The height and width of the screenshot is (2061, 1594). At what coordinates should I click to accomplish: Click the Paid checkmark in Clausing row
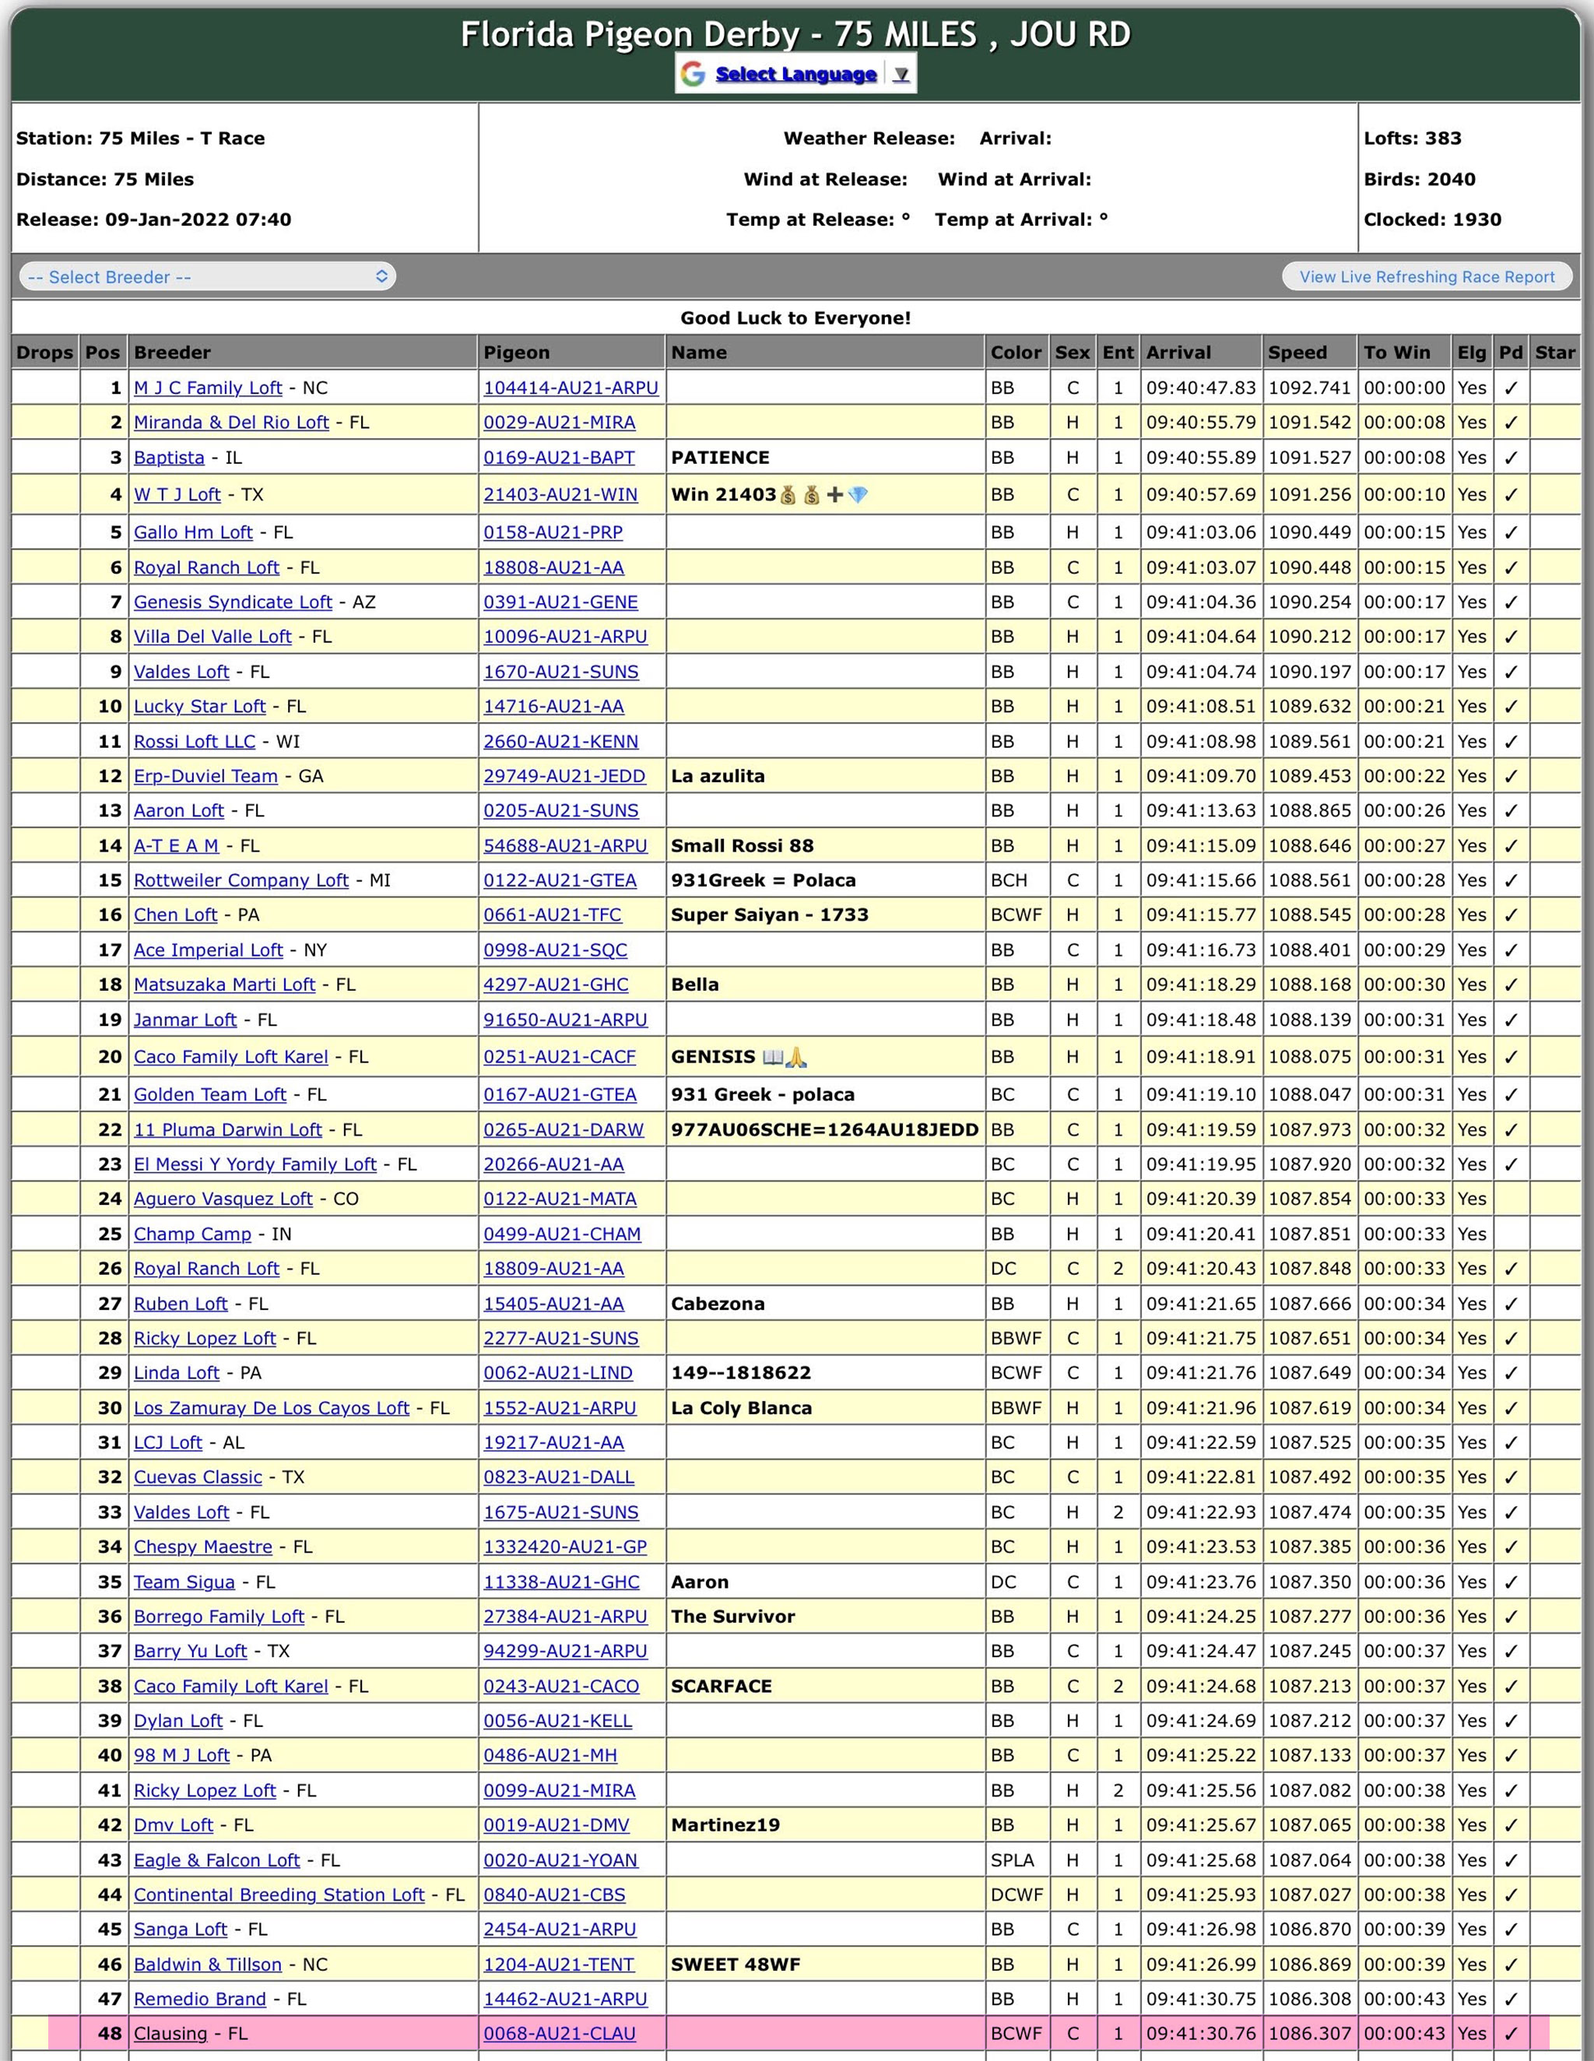1510,2034
